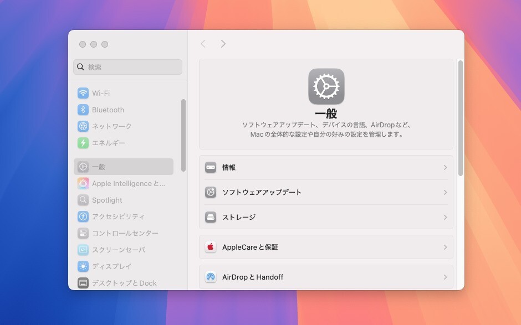Screen dimensions: 521x325
Task: Minimize the System Settings window
Action: click(94, 44)
